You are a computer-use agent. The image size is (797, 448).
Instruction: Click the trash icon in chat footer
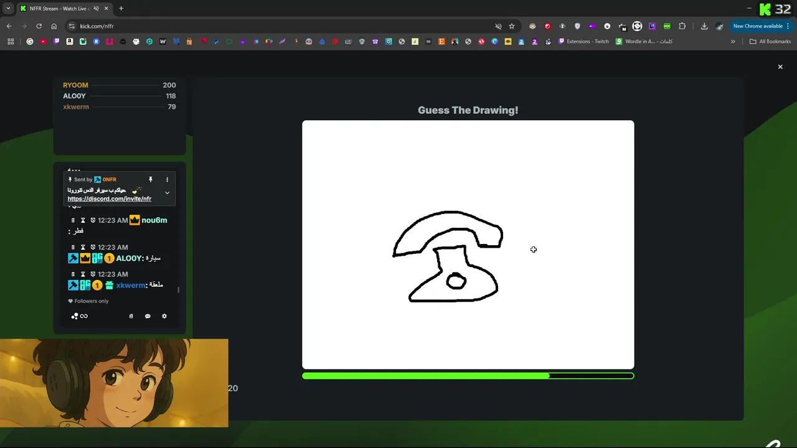pyautogui.click(x=131, y=316)
